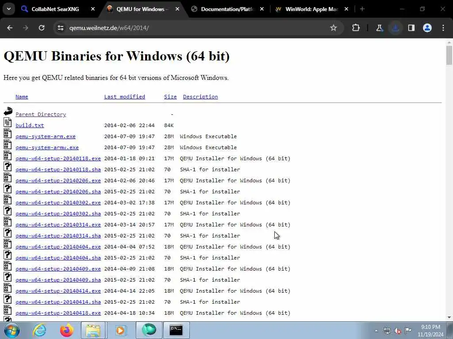The height and width of the screenshot is (339, 453).
Task: Sort the listing by Description
Action: pyautogui.click(x=200, y=97)
